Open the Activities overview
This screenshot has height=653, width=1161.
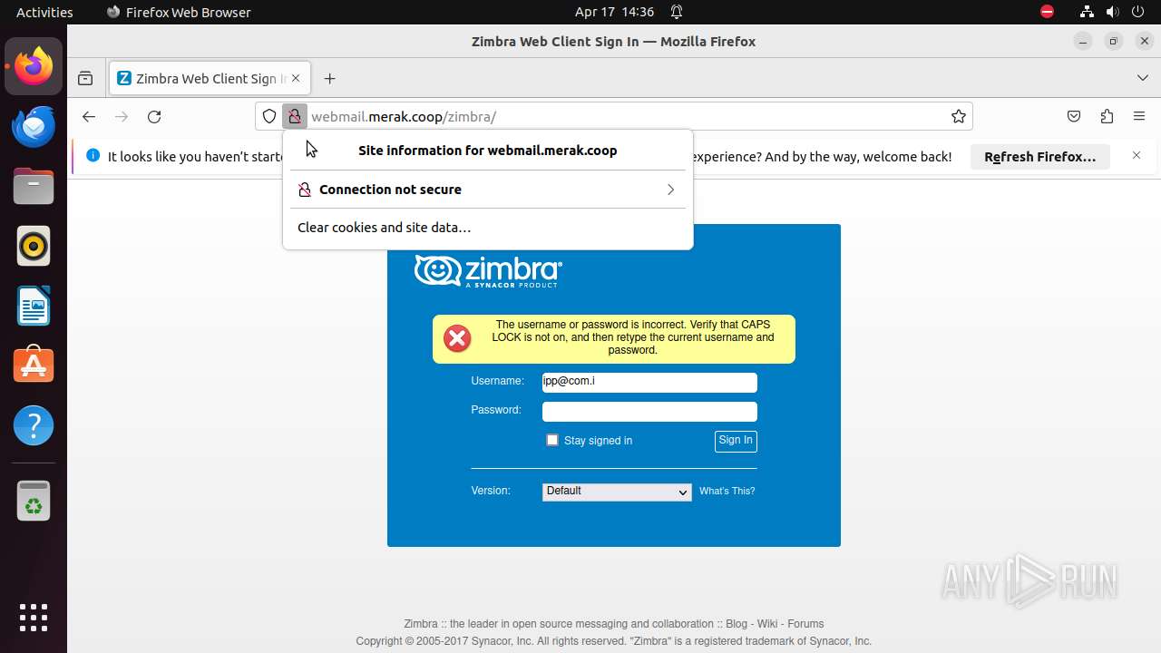44,12
